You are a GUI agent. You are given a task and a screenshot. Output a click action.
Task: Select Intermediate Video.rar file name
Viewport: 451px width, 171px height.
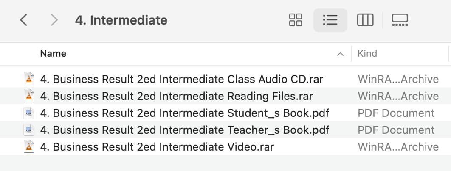point(157,147)
